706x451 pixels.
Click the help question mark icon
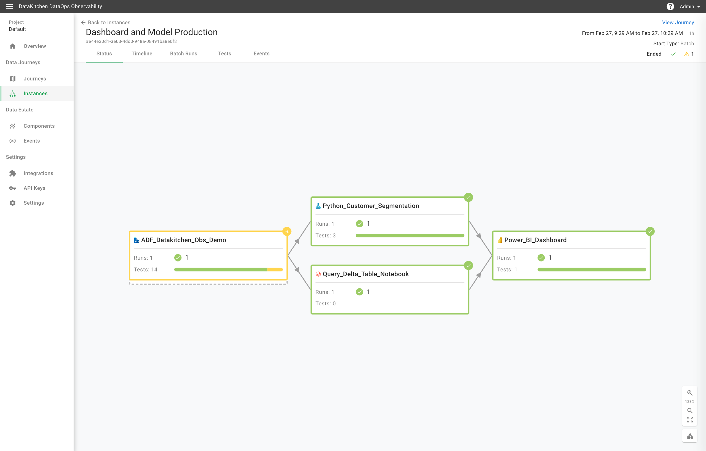click(670, 6)
